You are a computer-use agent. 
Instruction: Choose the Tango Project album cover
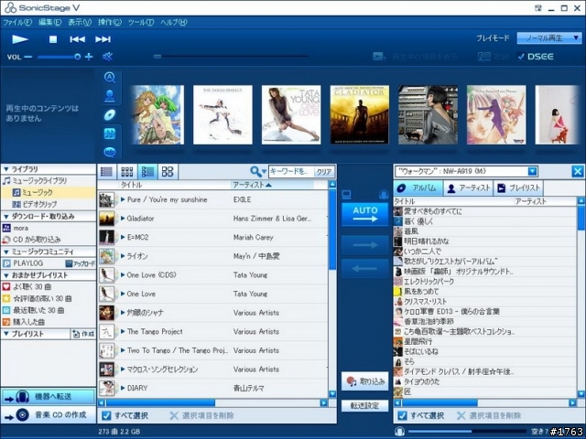pyautogui.click(x=222, y=114)
